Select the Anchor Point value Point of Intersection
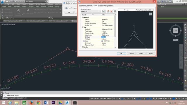Image resolution: width=187 pixels, height=105 pixels. [x=108, y=25]
